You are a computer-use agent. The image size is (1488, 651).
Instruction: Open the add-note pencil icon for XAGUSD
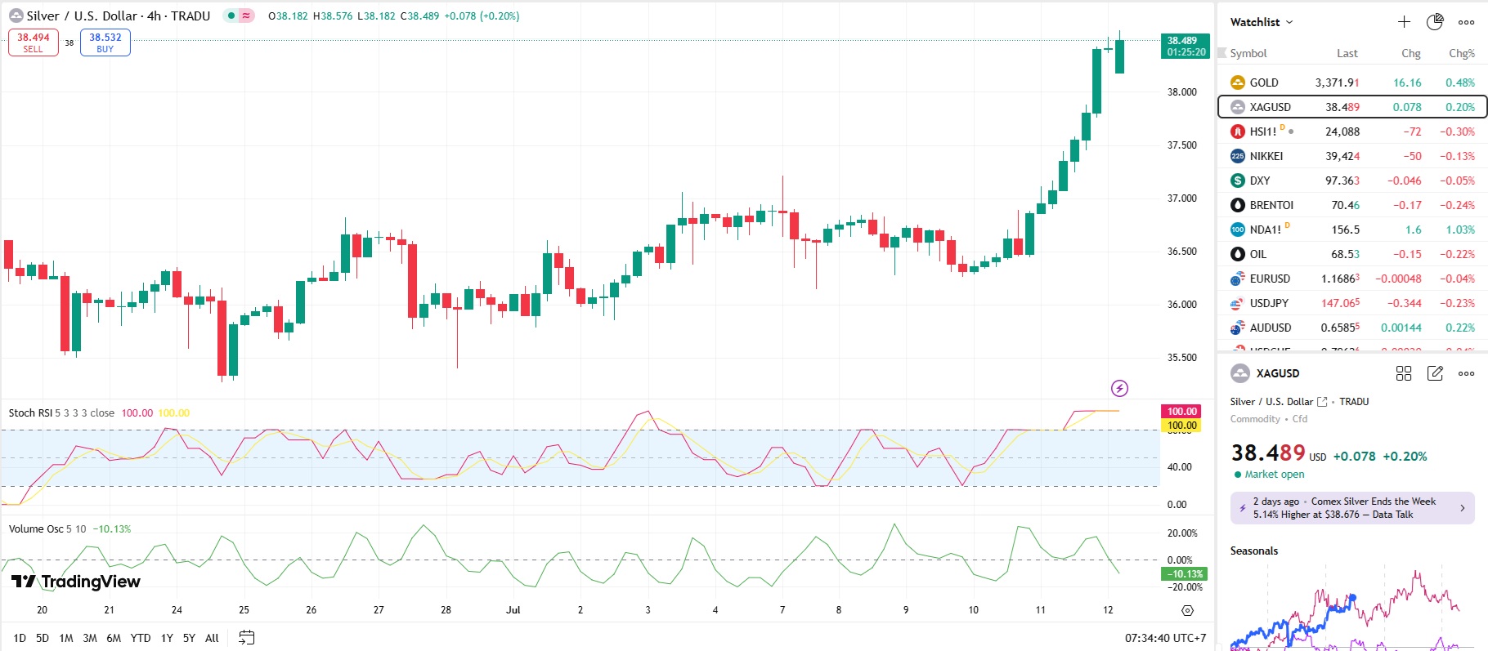point(1435,373)
